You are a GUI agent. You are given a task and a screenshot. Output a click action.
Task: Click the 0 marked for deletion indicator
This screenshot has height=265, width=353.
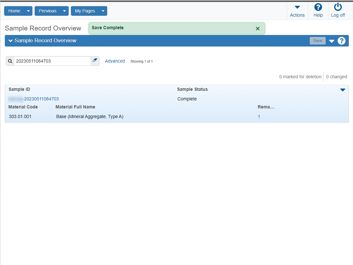[300, 77]
